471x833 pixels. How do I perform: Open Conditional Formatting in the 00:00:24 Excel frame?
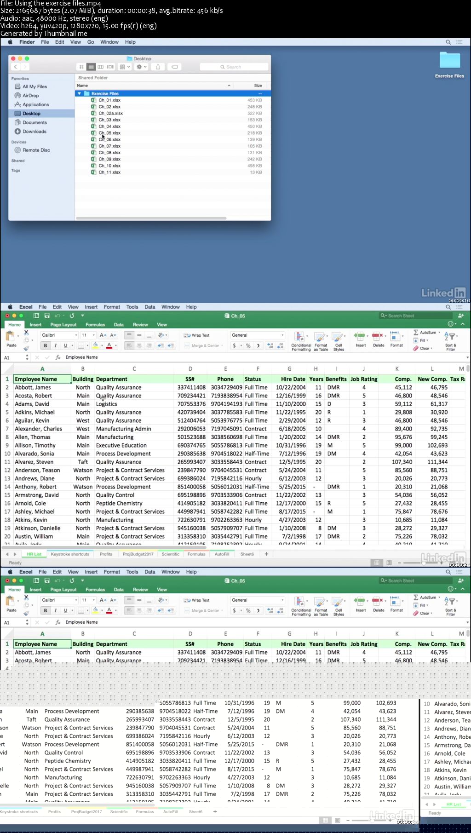(301, 341)
